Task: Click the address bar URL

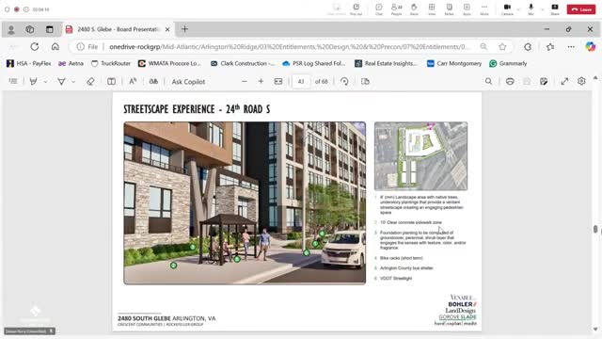Action: pos(289,46)
